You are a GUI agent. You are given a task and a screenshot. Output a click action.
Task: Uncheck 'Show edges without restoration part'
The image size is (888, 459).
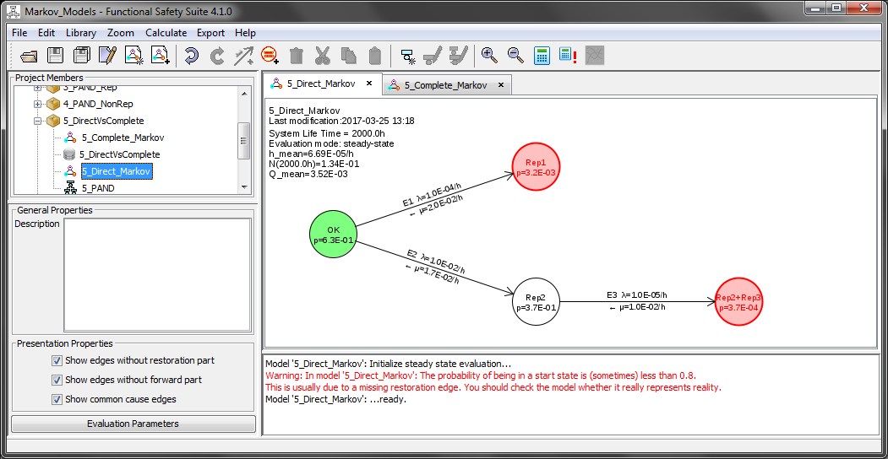pos(57,360)
